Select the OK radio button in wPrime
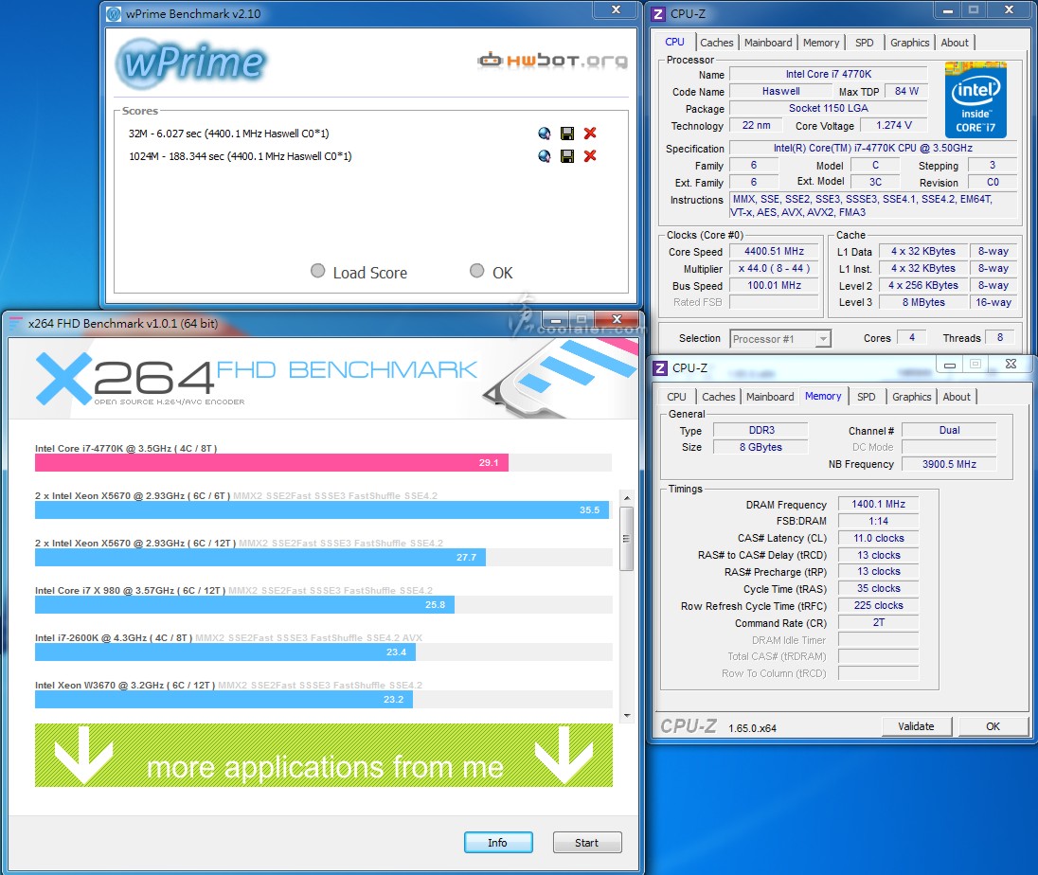Screen dimensions: 1038x875 pyautogui.click(x=476, y=271)
